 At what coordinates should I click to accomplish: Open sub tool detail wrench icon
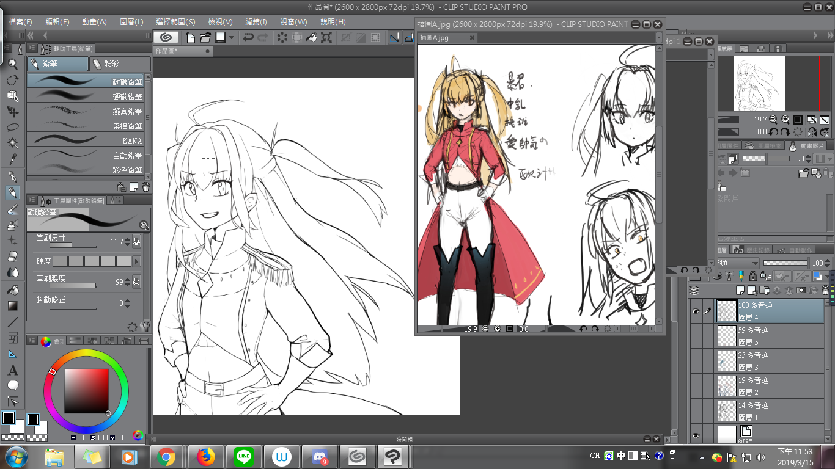[x=145, y=327]
